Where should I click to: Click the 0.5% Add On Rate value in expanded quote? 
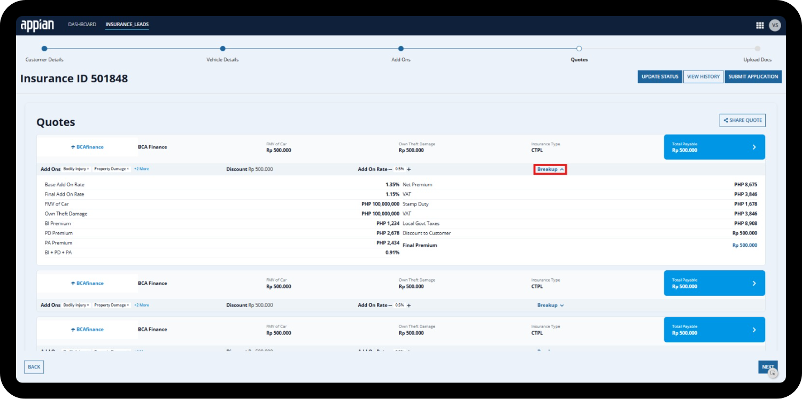(x=399, y=169)
